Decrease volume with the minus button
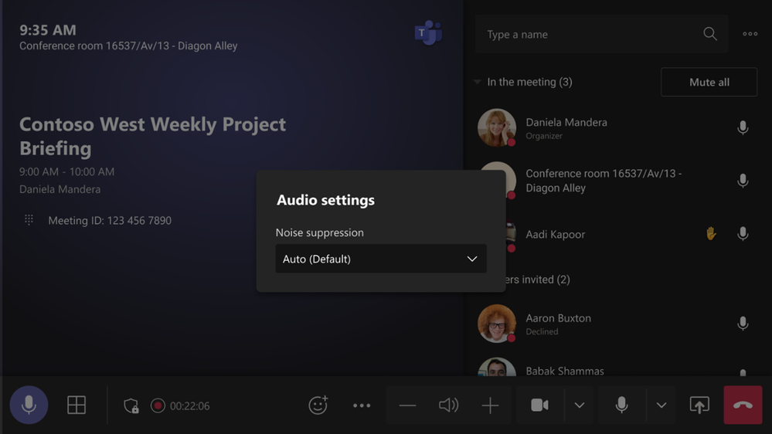Image resolution: width=772 pixels, height=434 pixels. [408, 405]
